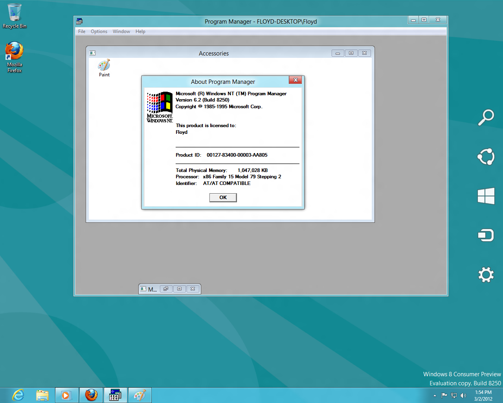Click the licensed name 'Floyd' in dialog
Viewport: 503px width, 403px height.
[x=182, y=132]
